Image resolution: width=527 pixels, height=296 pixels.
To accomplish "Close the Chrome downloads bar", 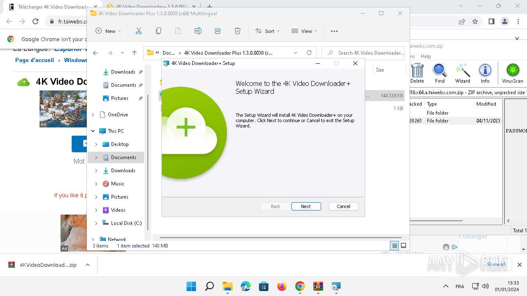I will point(520,265).
